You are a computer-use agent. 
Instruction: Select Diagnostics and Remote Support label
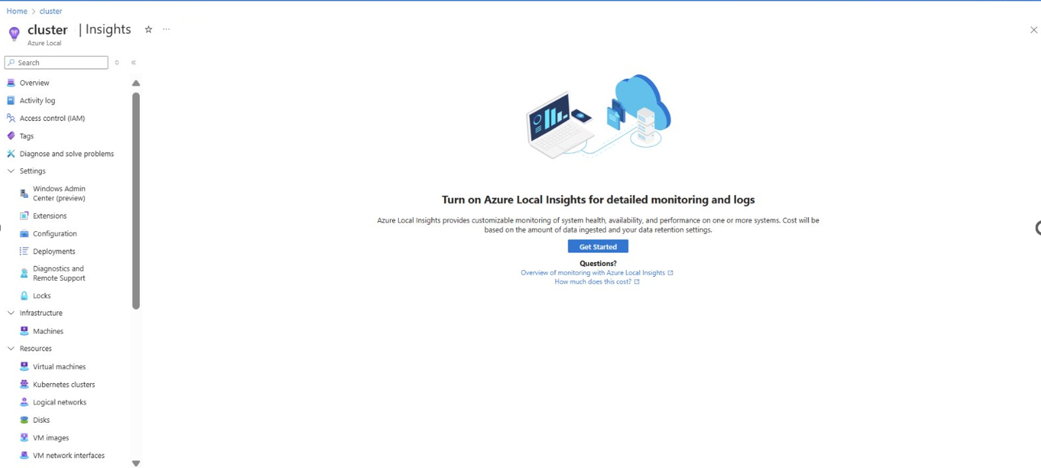click(x=59, y=273)
